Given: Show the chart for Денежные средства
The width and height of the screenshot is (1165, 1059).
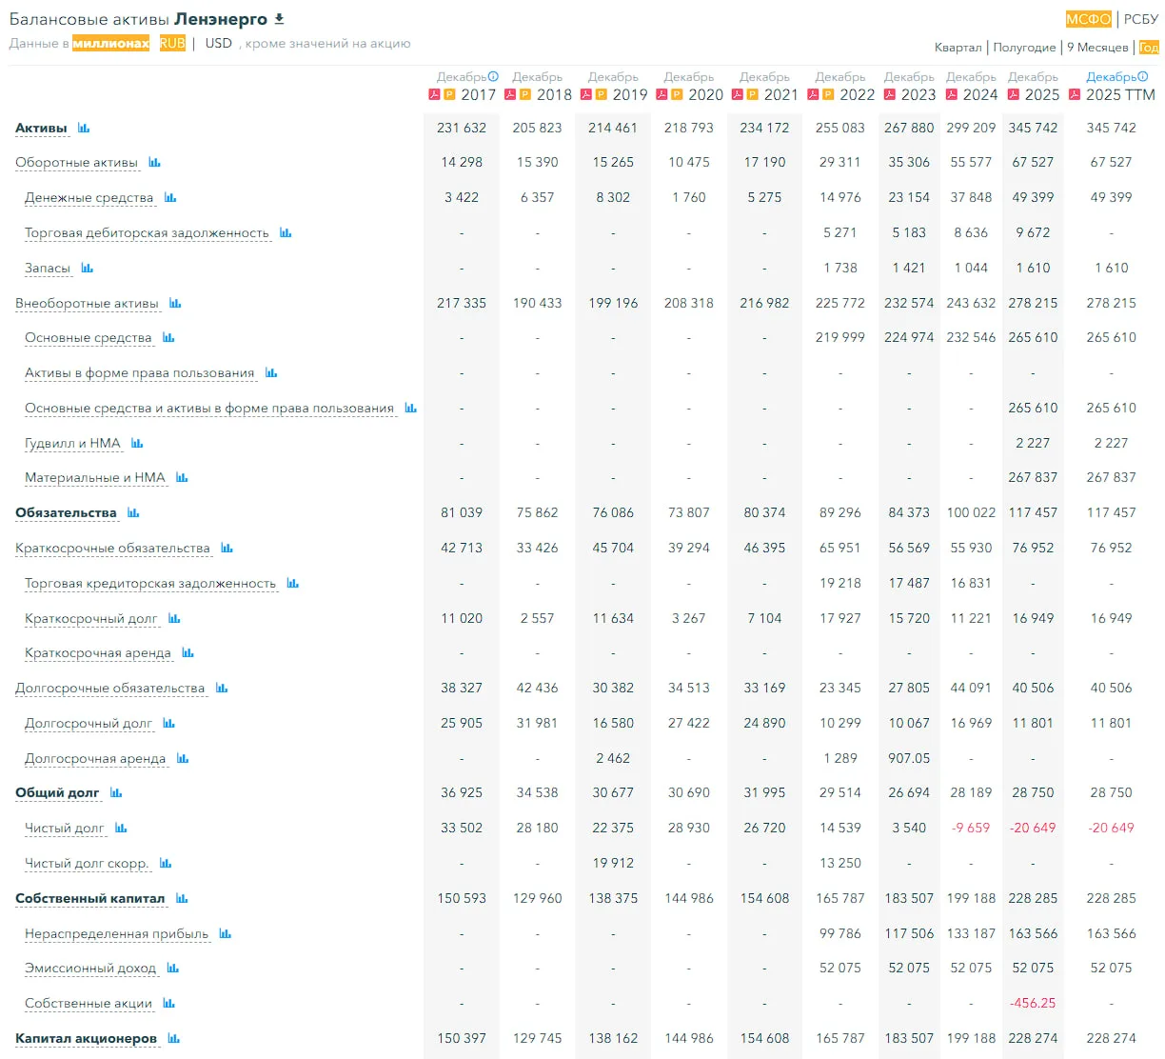Looking at the screenshot, I should [x=170, y=197].
